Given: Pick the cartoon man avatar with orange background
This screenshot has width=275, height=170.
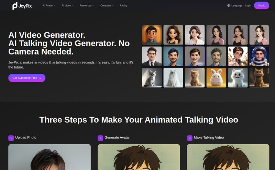Looking at the screenshot, I should [152, 35].
